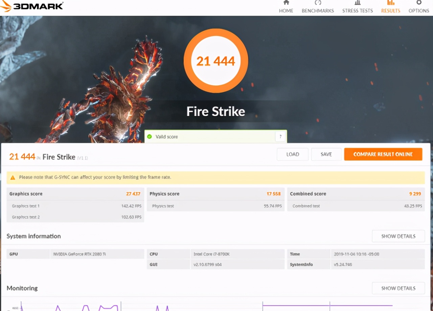Click the 55.74 FPS value
This screenshot has height=311, width=433.
pos(273,206)
